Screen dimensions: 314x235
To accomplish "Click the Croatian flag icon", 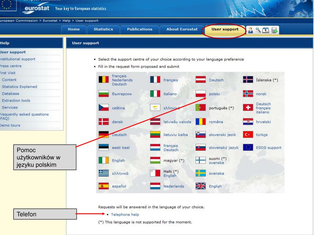I will click(248, 121).
